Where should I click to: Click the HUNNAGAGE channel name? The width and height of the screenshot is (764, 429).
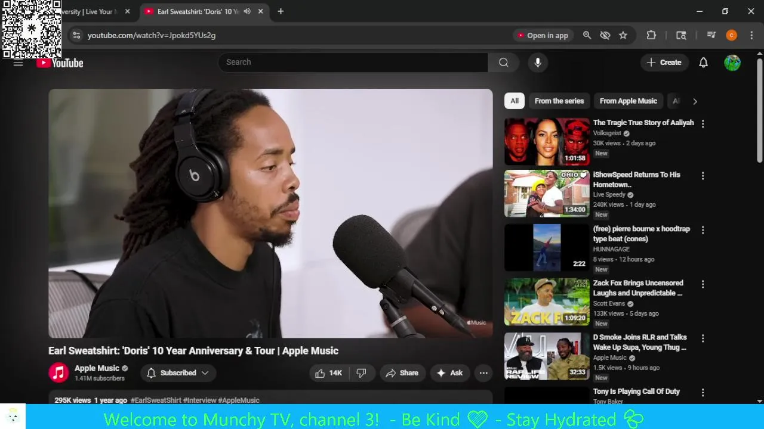[611, 249]
